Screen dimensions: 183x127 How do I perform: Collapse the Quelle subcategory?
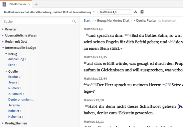(6, 71)
